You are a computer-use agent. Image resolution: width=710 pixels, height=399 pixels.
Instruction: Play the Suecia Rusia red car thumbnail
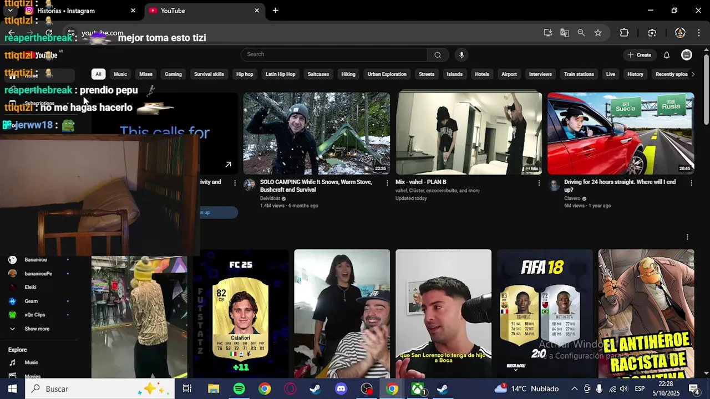pos(621,134)
